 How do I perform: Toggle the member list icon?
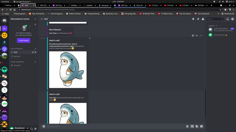[x=203, y=19]
